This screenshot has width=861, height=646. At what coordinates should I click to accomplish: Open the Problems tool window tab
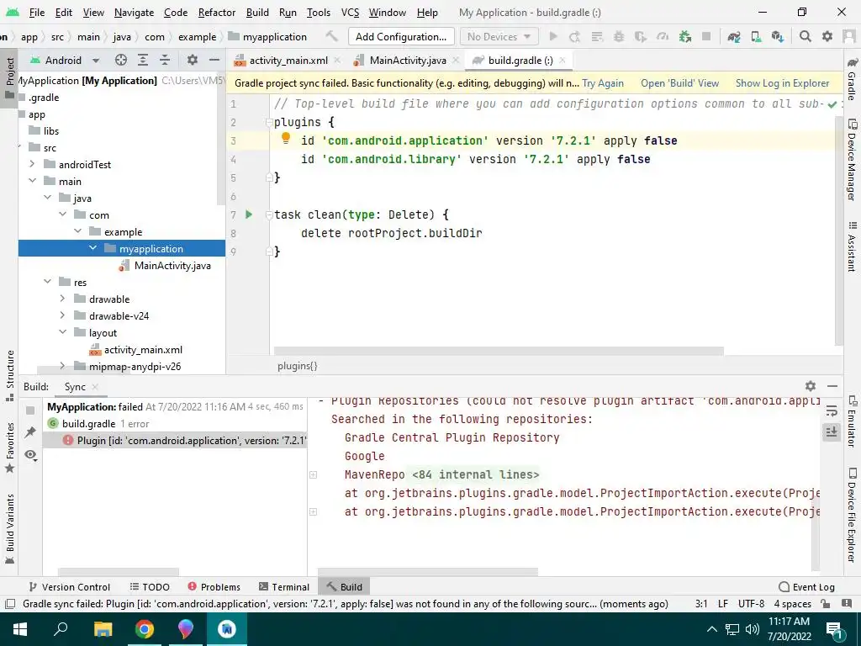(x=214, y=586)
